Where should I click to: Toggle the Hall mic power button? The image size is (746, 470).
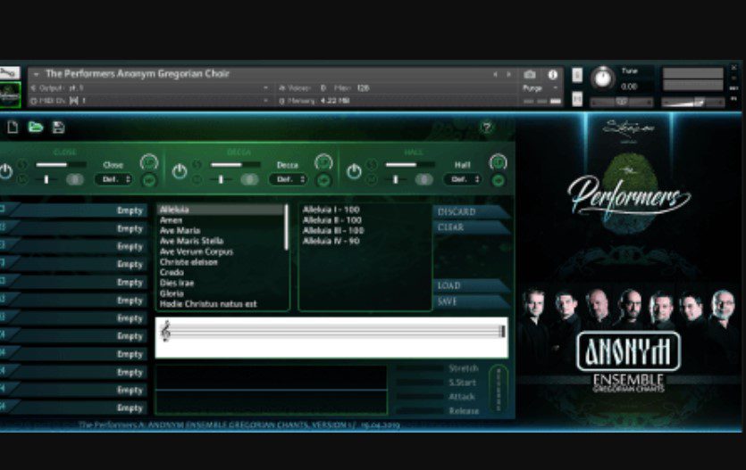click(x=354, y=171)
